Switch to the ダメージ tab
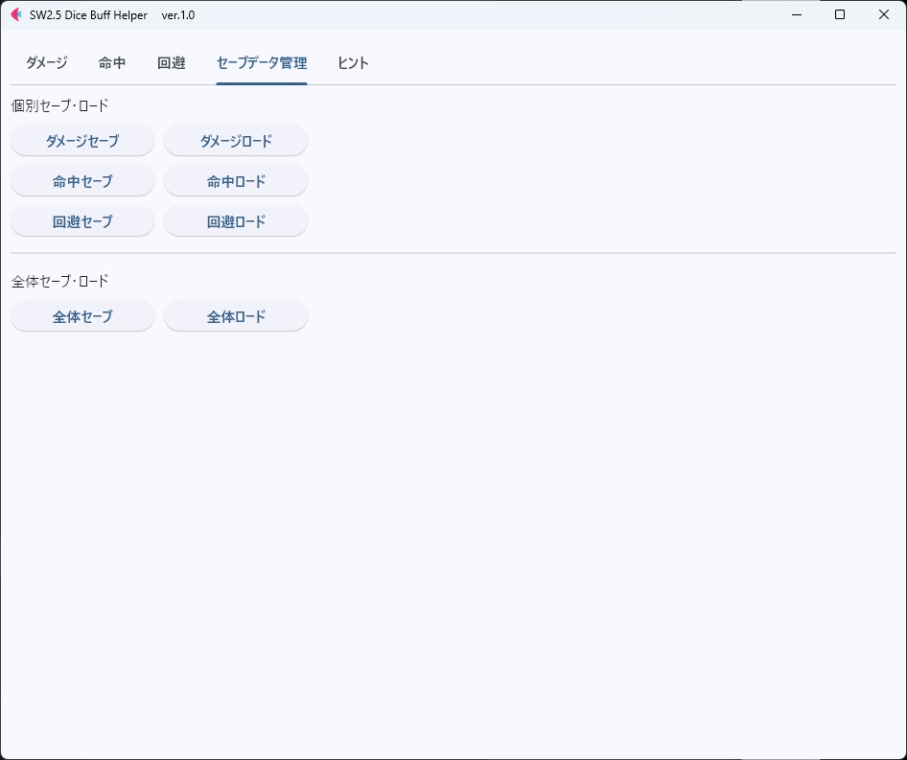Screen dimensions: 907x760 click(45, 62)
